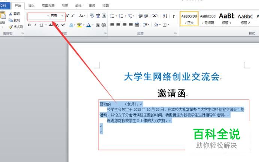Apply the 标题 1 heading style
The image size is (259, 162).
pyautogui.click(x=226, y=19)
